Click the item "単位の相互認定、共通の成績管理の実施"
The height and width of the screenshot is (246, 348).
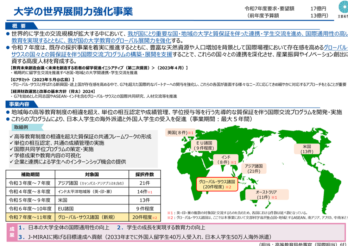[x=59, y=143]
